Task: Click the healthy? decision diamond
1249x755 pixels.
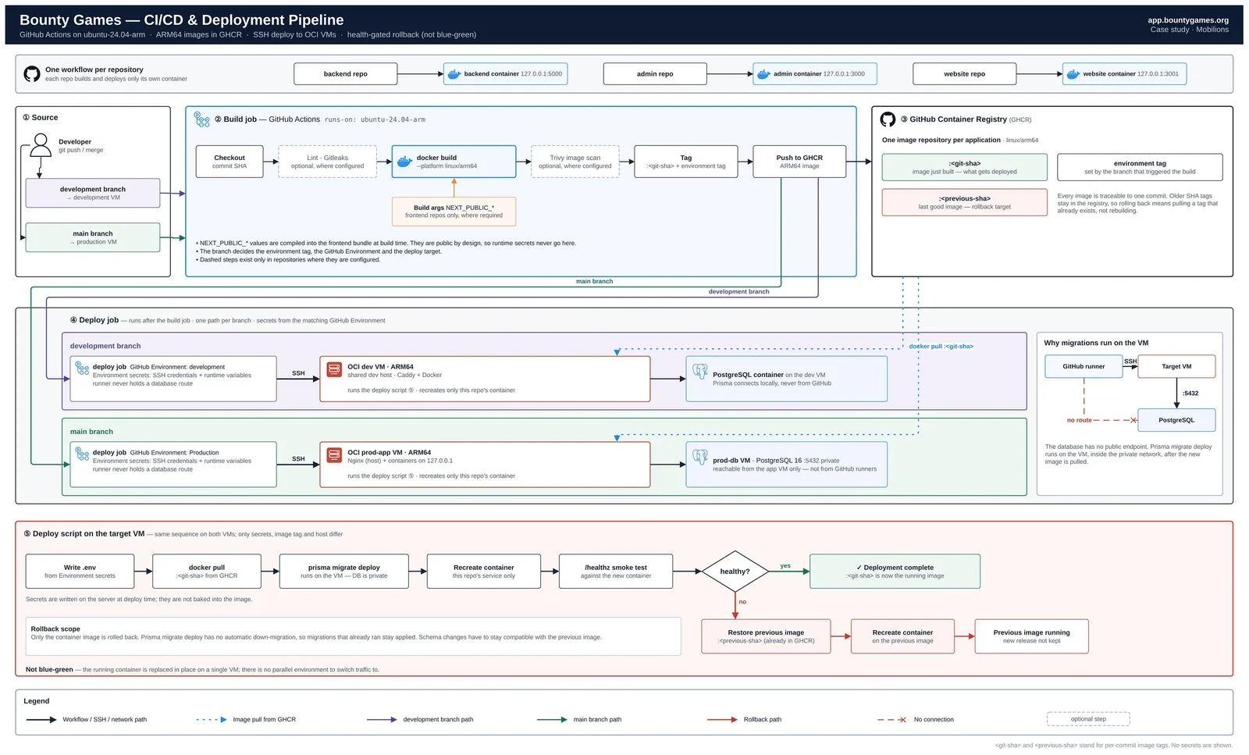Action: (735, 572)
